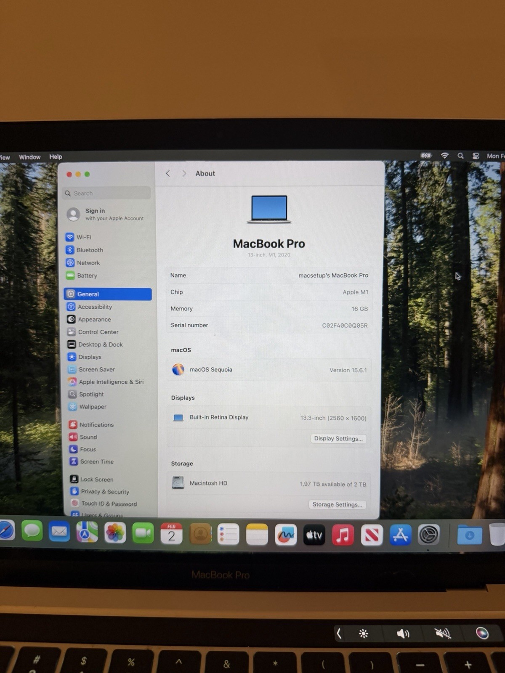
Task: Select Privacy & Security in sidebar
Action: 100,491
